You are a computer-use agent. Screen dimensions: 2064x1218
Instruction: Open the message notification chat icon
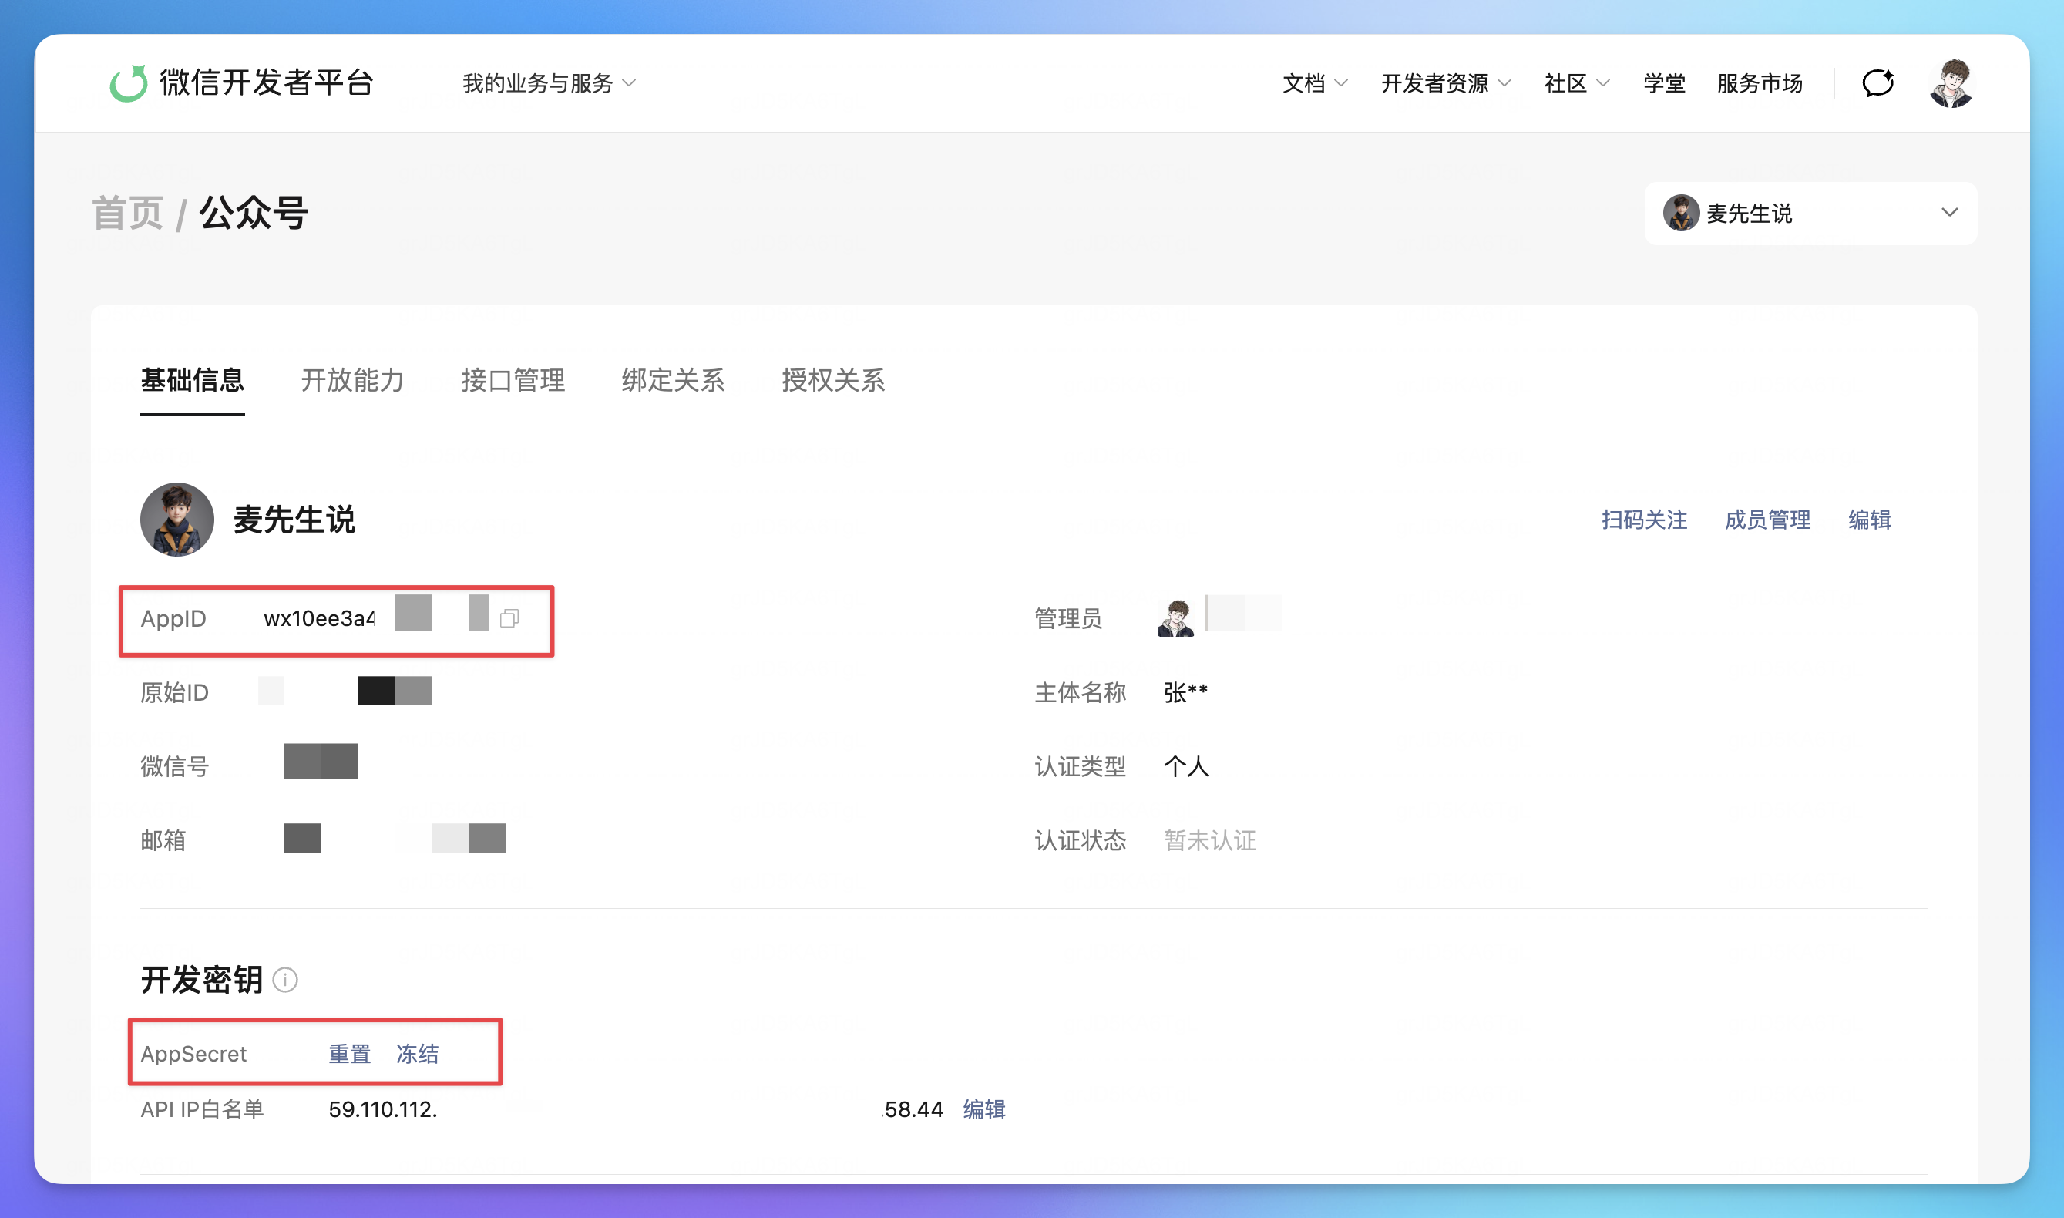tap(1877, 83)
